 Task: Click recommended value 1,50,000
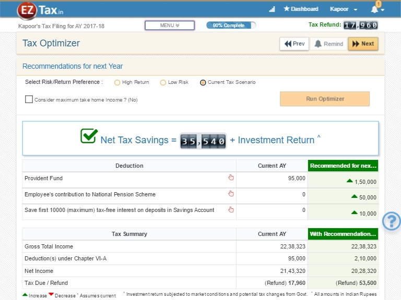tap(365, 182)
